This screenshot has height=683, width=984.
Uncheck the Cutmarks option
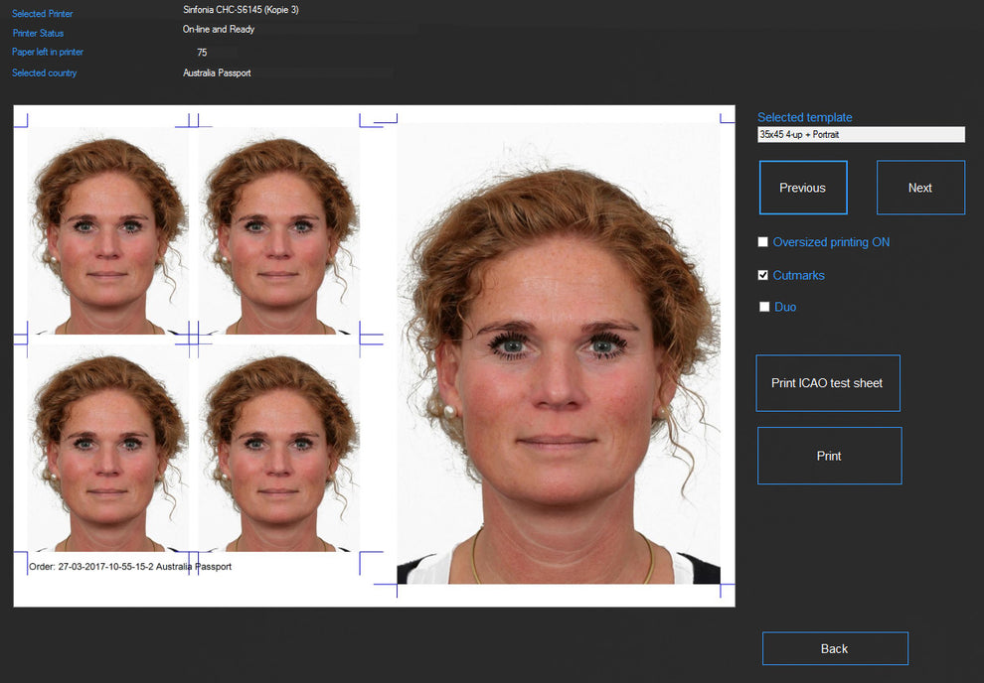click(x=763, y=275)
